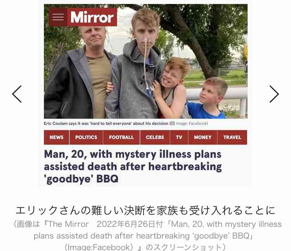Select the FOOTBALL tab
Image resolution: width=291 pixels, height=251 pixels.
tap(121, 137)
